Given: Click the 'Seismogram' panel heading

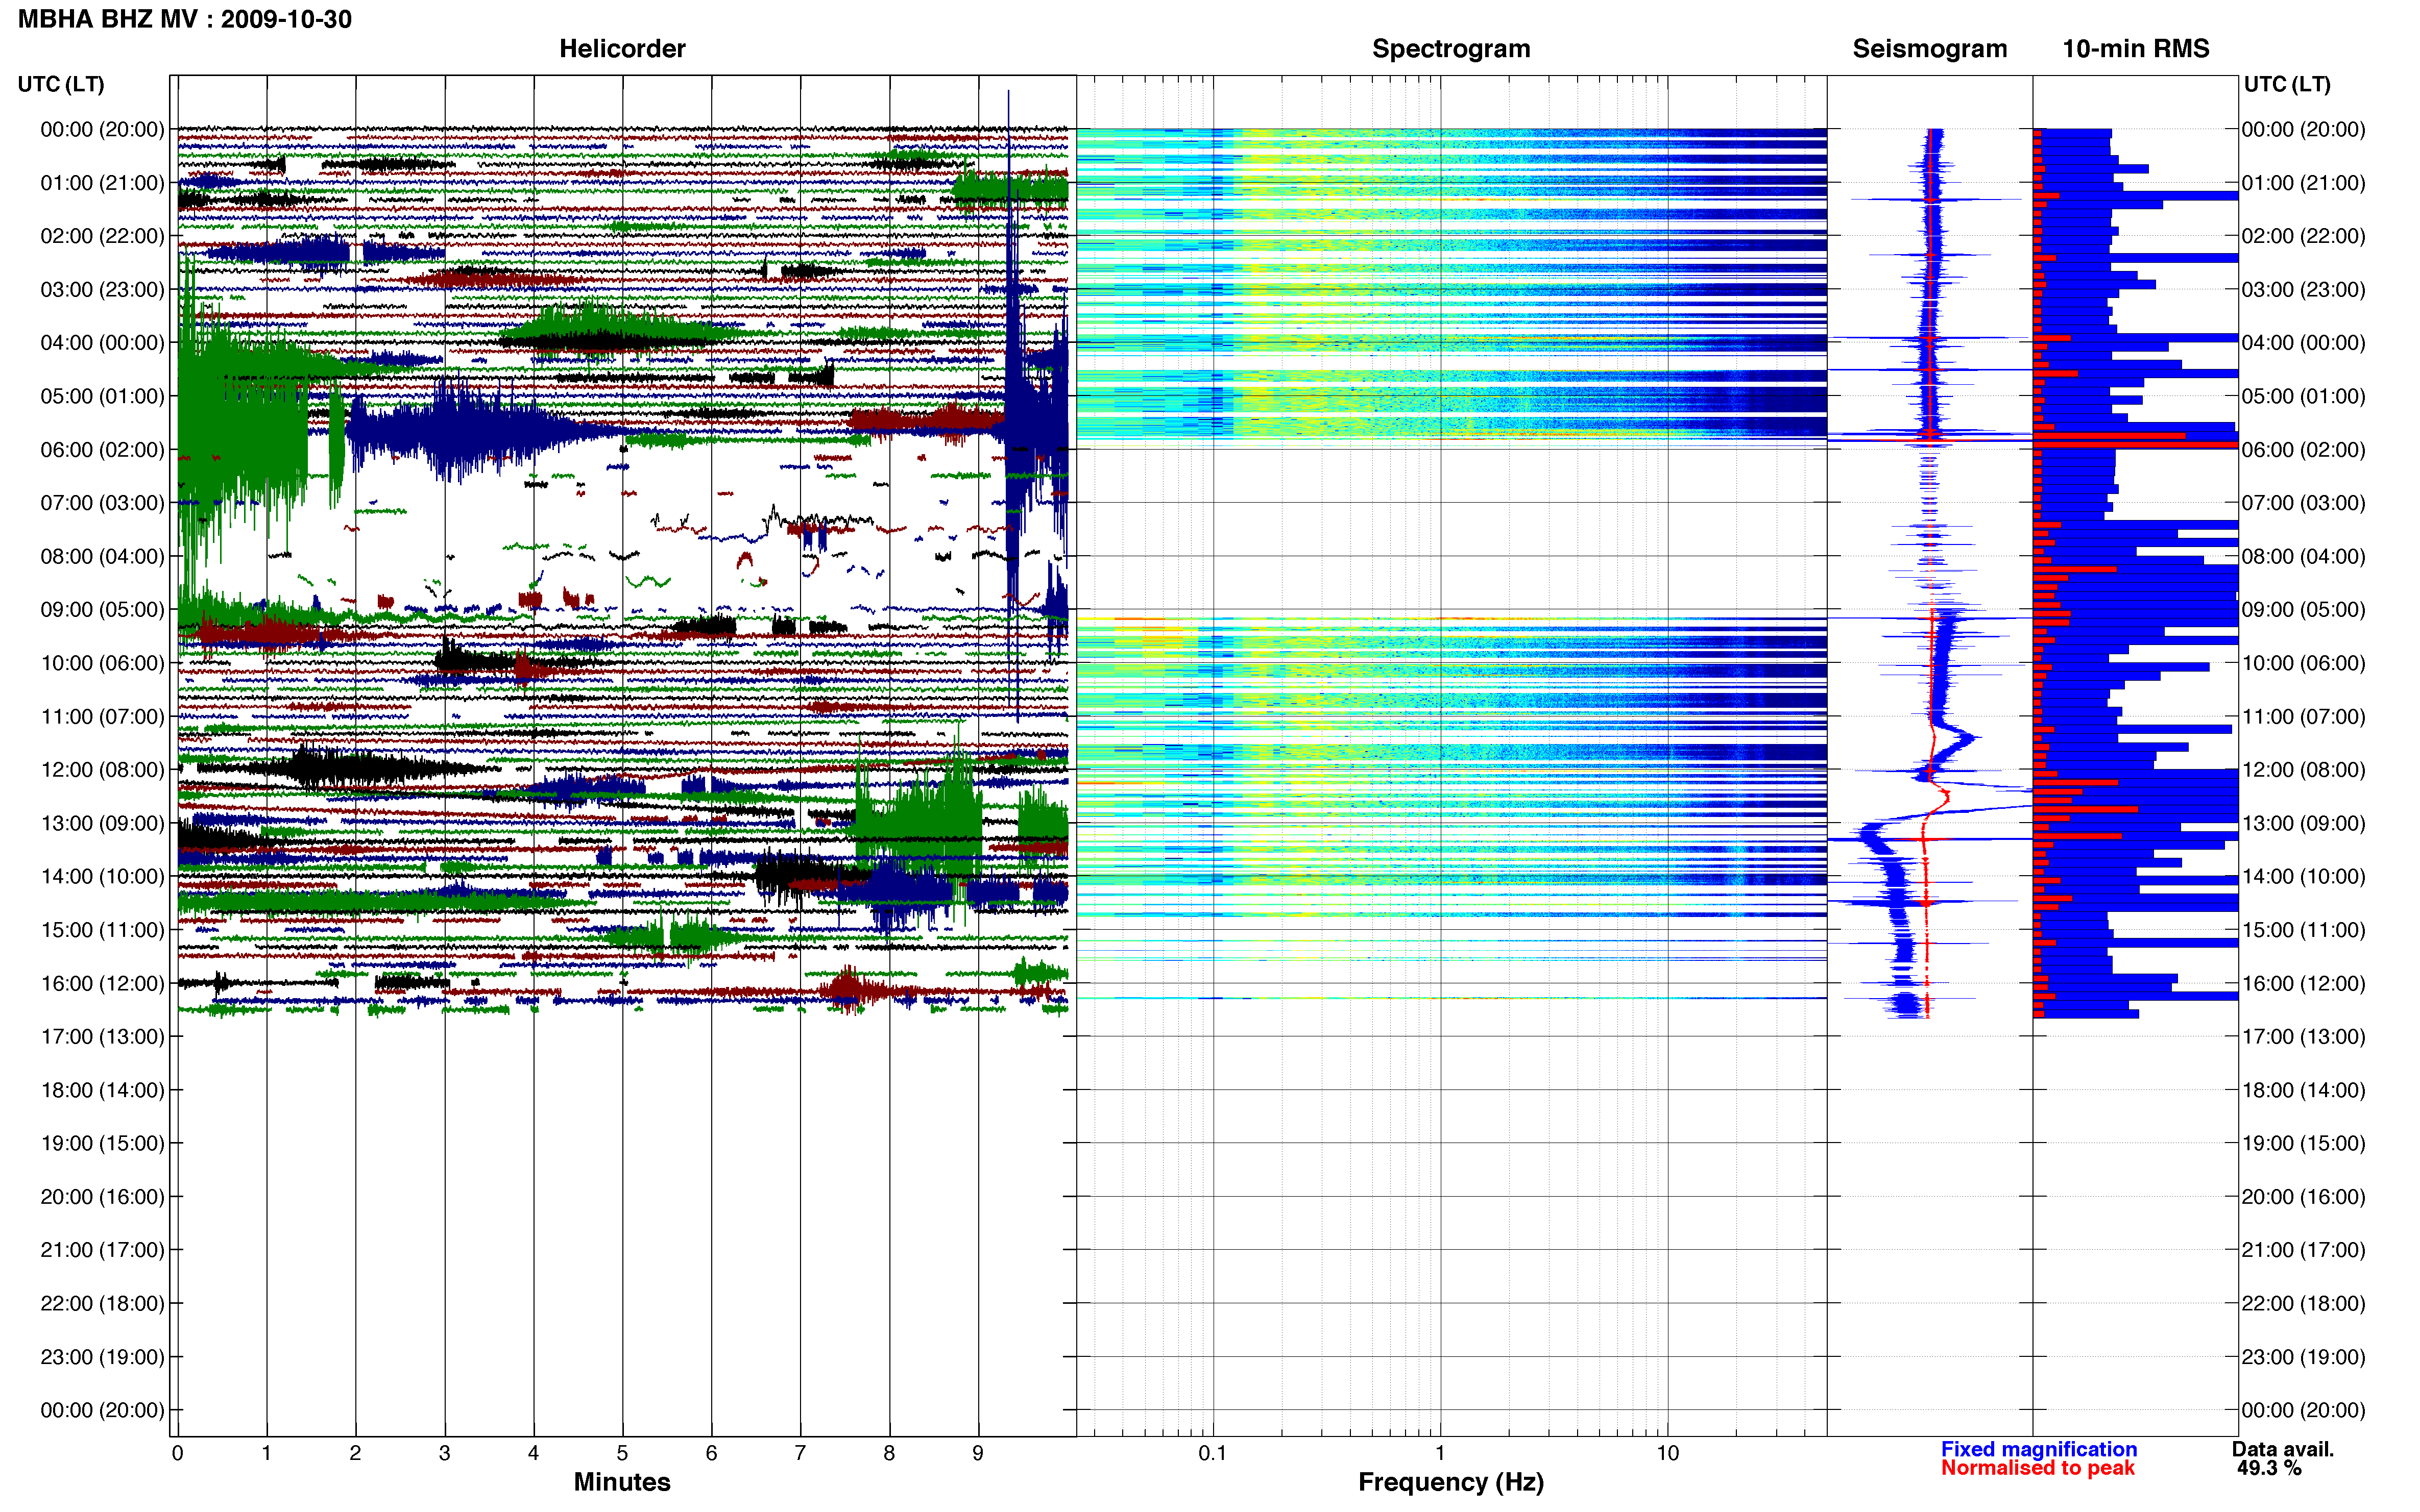Looking at the screenshot, I should [x=1930, y=48].
